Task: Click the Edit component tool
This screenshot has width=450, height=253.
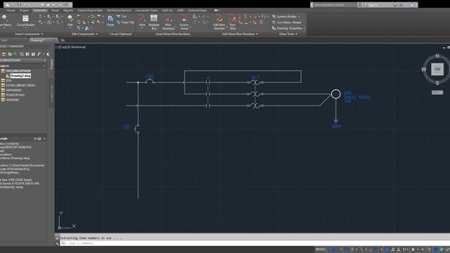Action: pyautogui.click(x=70, y=20)
